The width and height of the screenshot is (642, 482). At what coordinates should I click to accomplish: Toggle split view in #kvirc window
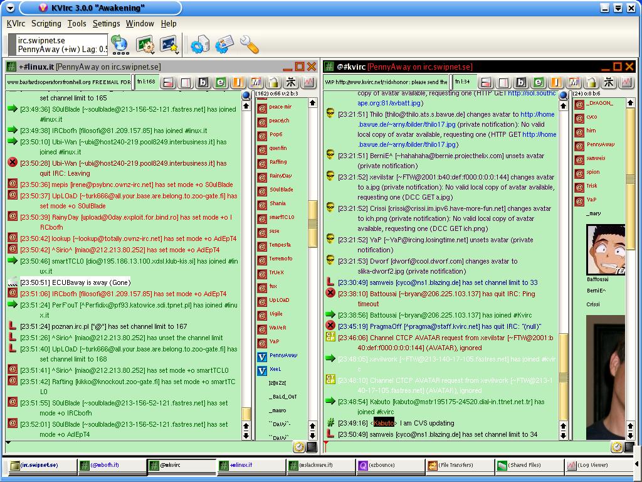tap(486, 82)
